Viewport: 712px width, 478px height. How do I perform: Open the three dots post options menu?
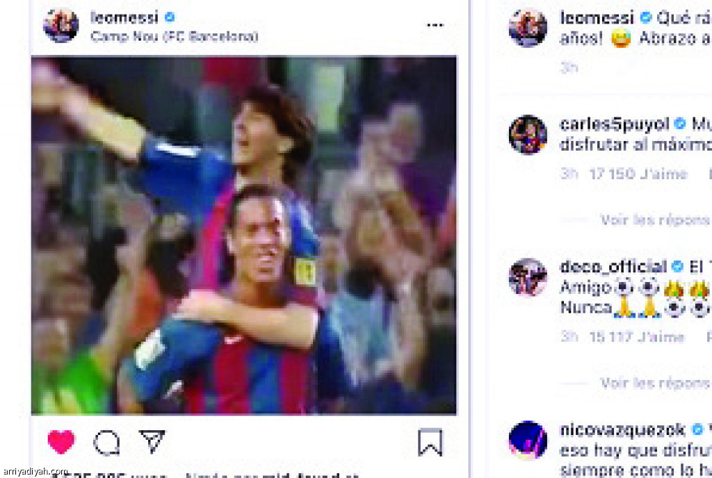(435, 25)
